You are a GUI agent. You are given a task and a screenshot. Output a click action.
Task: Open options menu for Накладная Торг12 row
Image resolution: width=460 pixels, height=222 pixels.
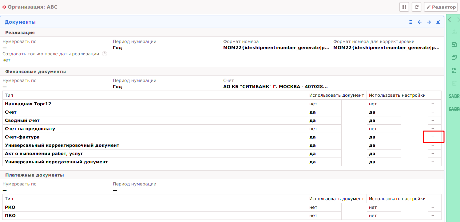[432, 104]
